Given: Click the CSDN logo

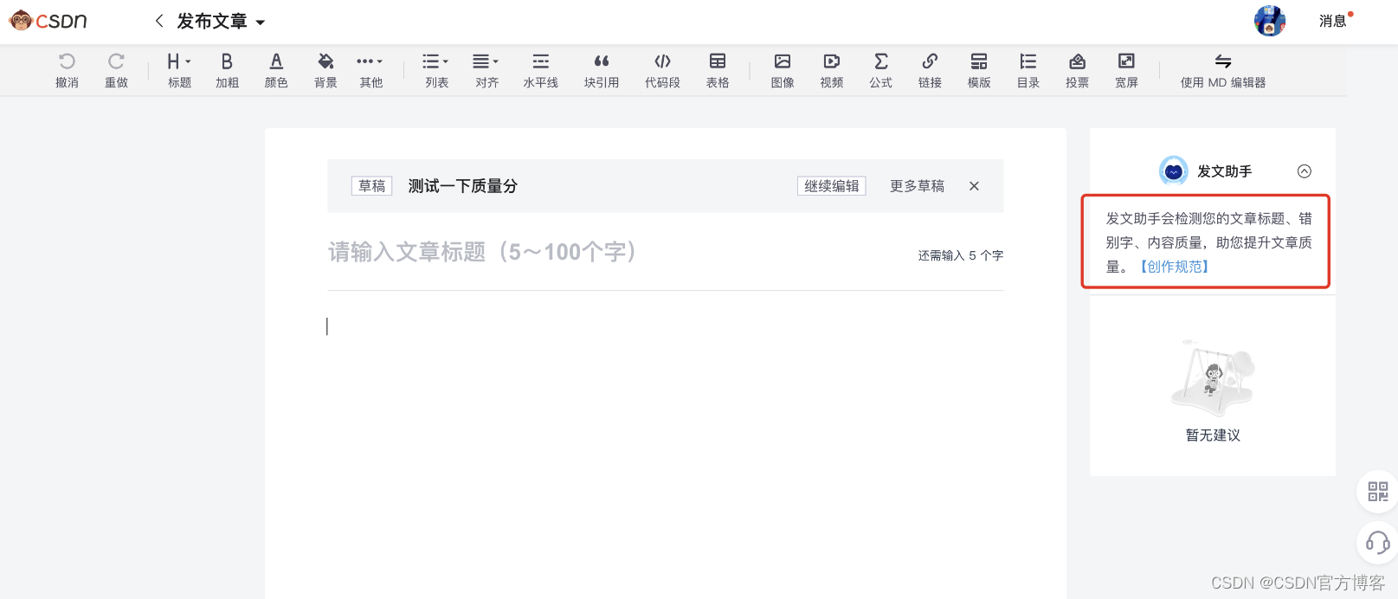Looking at the screenshot, I should tap(48, 21).
